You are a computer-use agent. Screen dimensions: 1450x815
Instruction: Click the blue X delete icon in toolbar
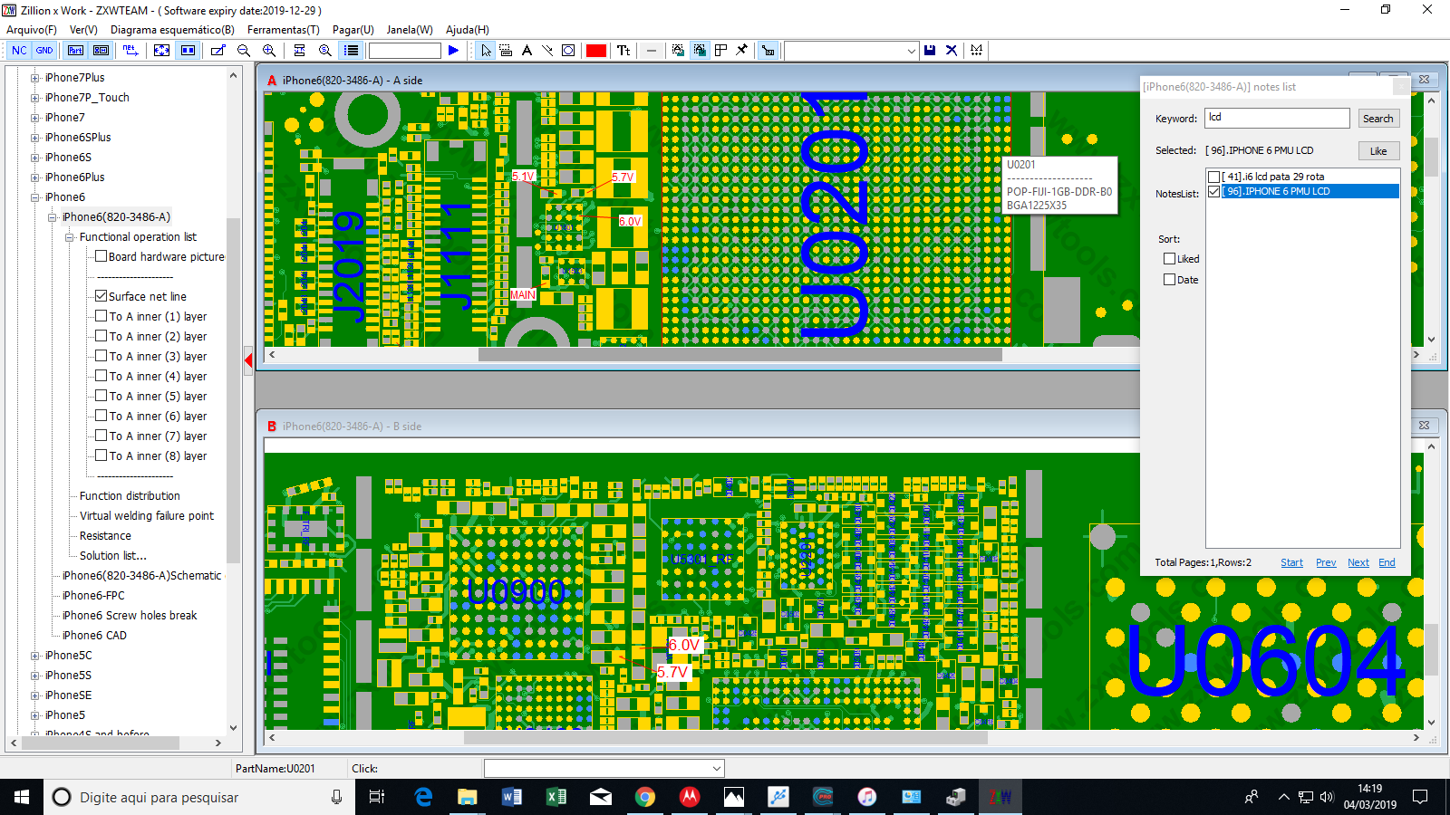tap(952, 51)
